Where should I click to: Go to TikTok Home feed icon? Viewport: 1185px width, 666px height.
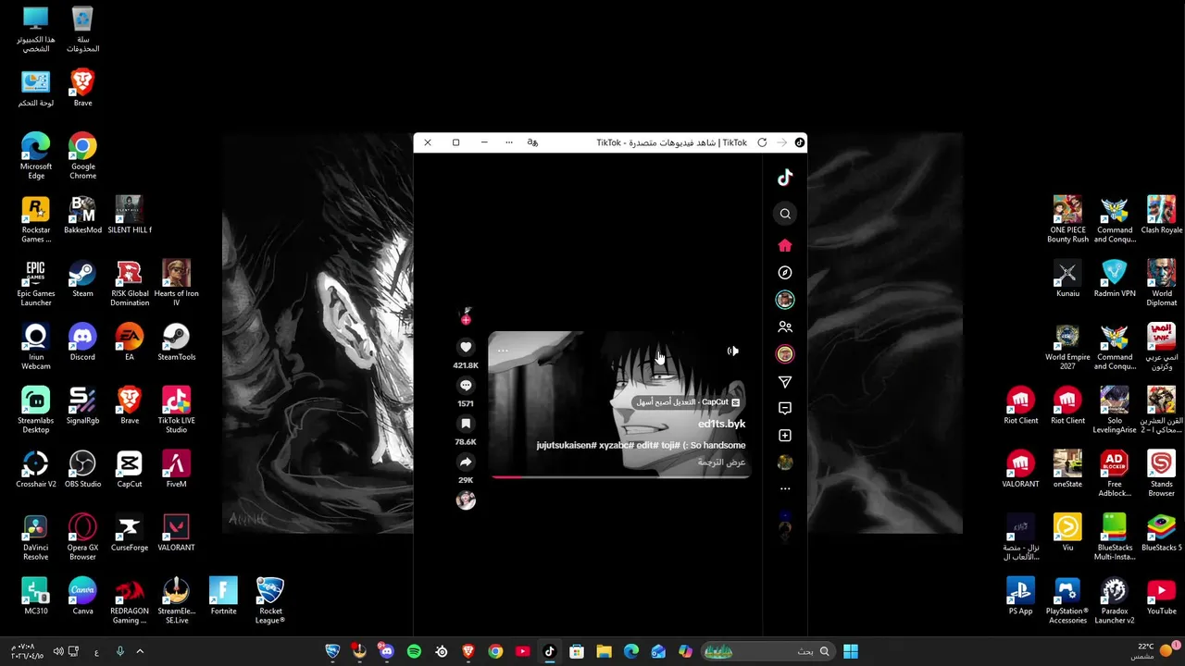point(785,245)
